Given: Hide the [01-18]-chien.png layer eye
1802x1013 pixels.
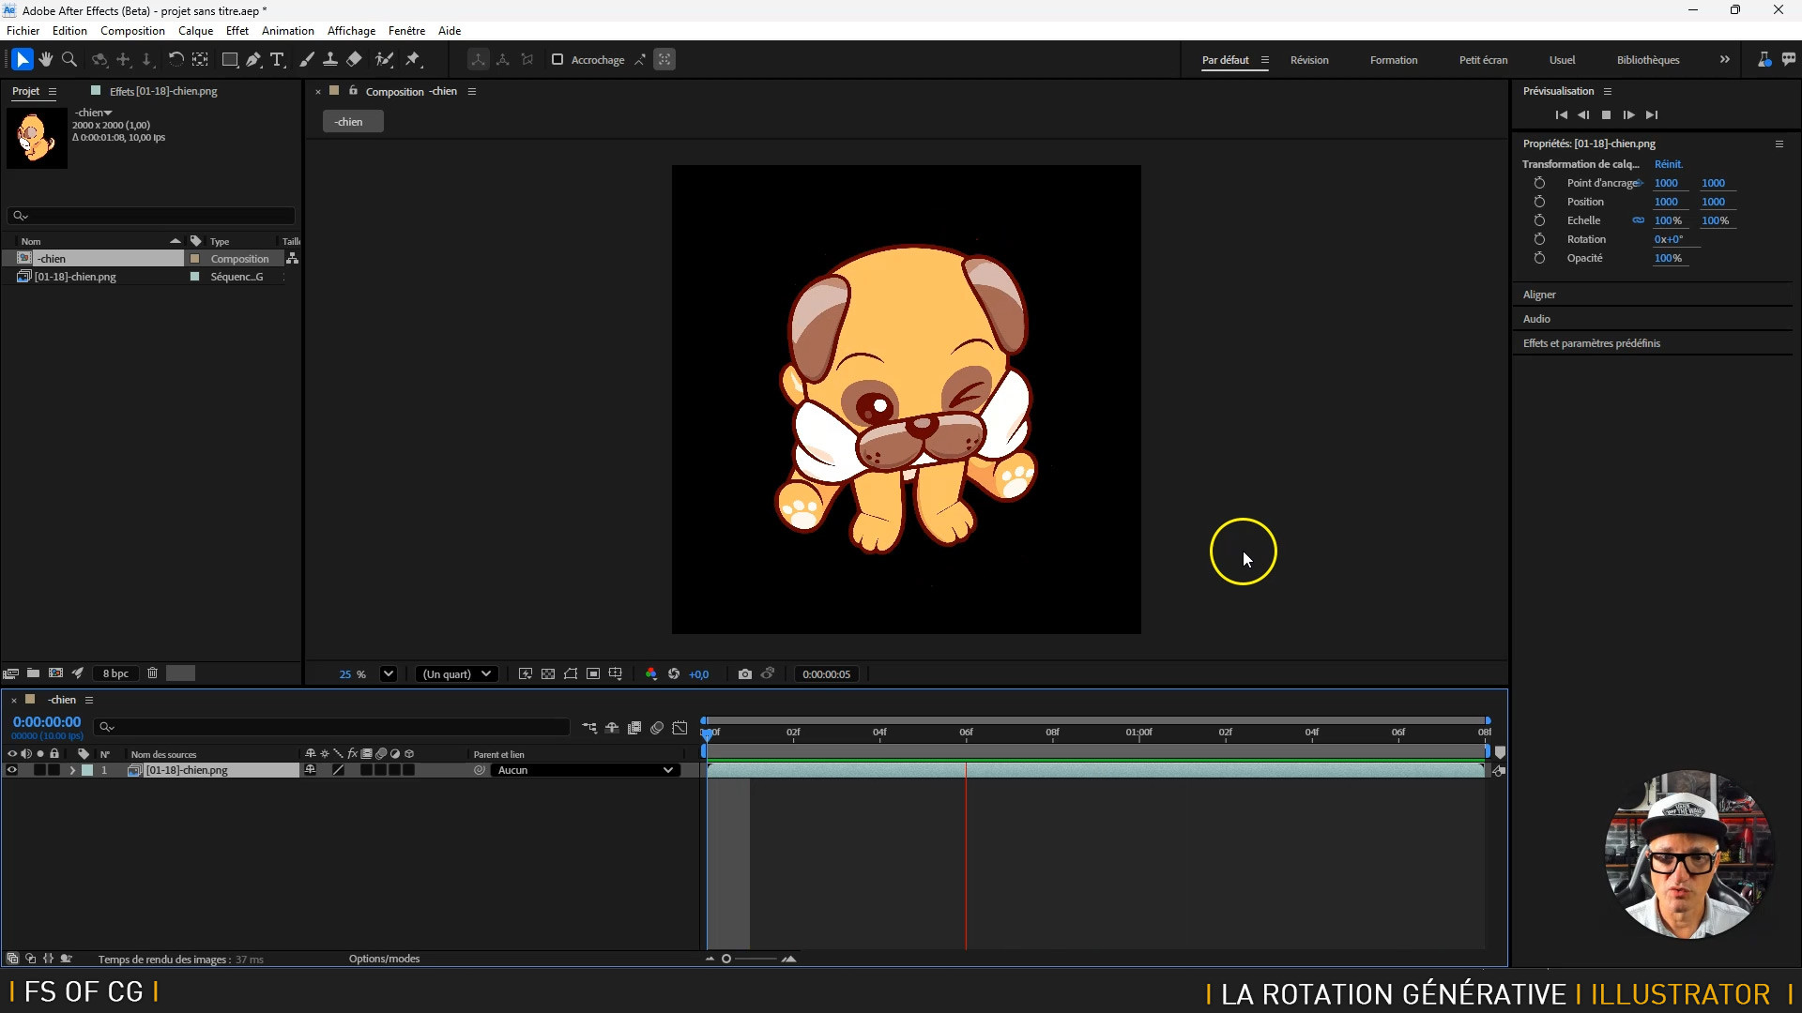Looking at the screenshot, I should 12,770.
